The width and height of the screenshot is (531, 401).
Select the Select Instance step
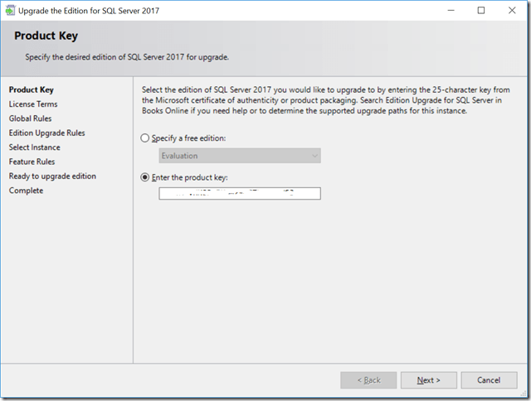[x=35, y=147]
